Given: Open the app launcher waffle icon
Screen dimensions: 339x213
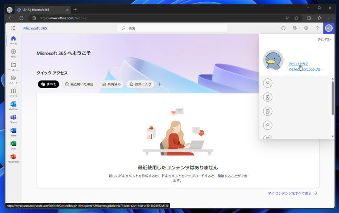Looking at the screenshot, I should click(13, 28).
